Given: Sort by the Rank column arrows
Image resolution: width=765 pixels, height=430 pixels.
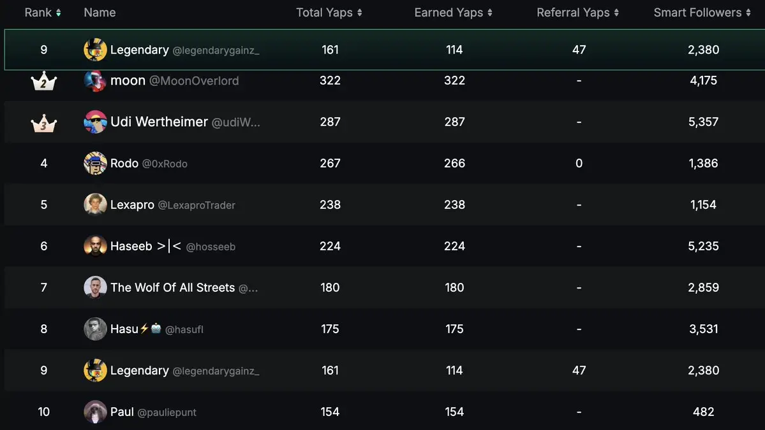Looking at the screenshot, I should (x=59, y=13).
